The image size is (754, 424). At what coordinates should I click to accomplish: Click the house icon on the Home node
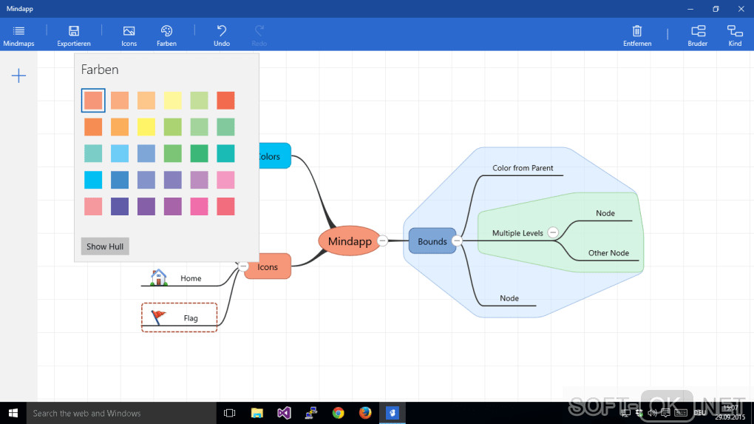159,277
